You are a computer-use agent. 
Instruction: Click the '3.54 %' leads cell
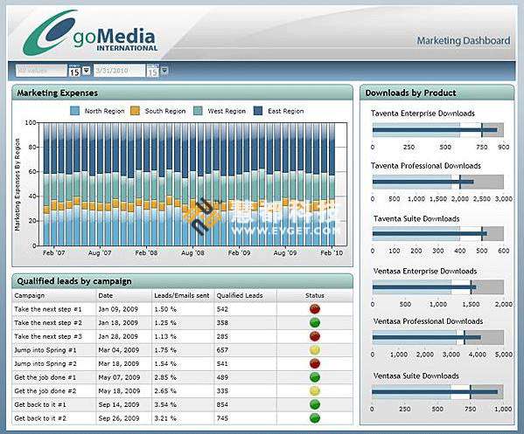(183, 404)
